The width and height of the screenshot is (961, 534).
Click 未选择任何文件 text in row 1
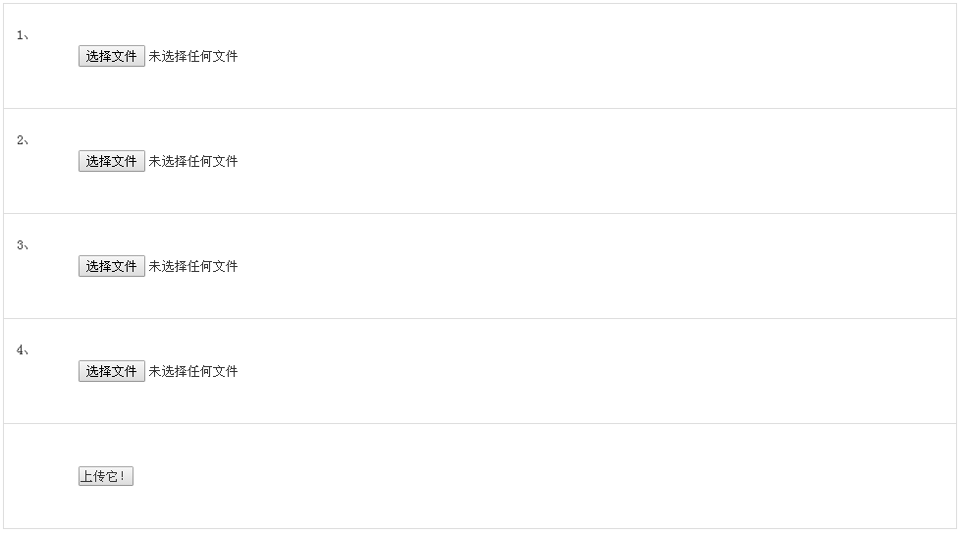193,56
